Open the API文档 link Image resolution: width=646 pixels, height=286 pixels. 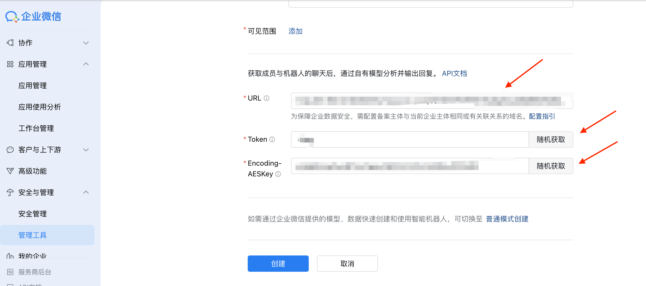[x=454, y=73]
